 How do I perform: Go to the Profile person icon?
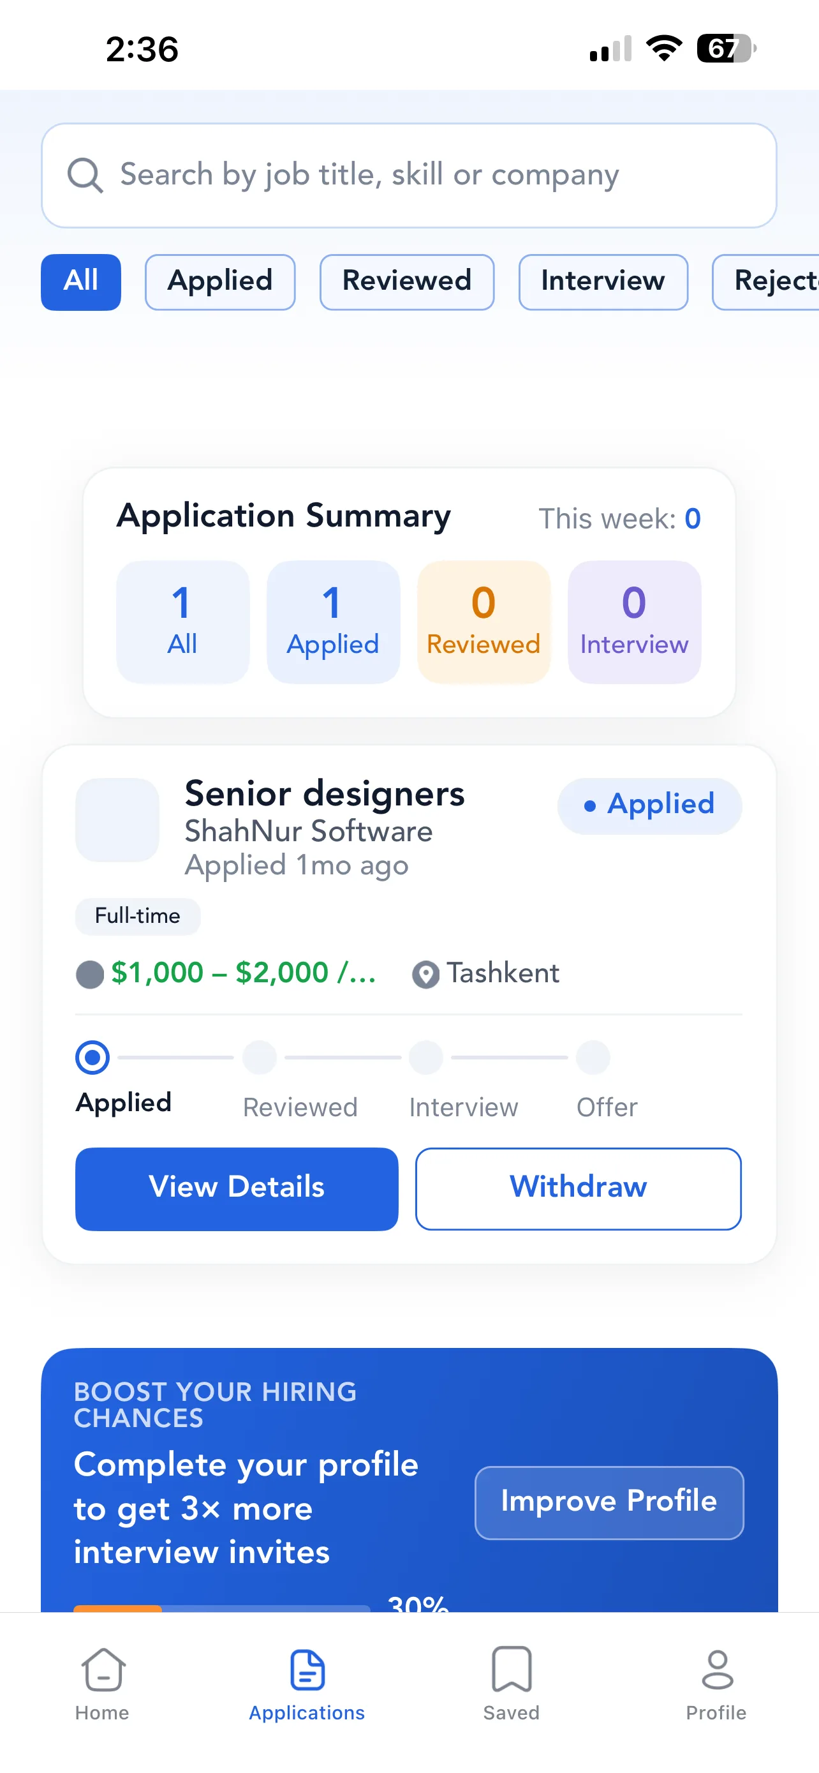coord(717,1669)
